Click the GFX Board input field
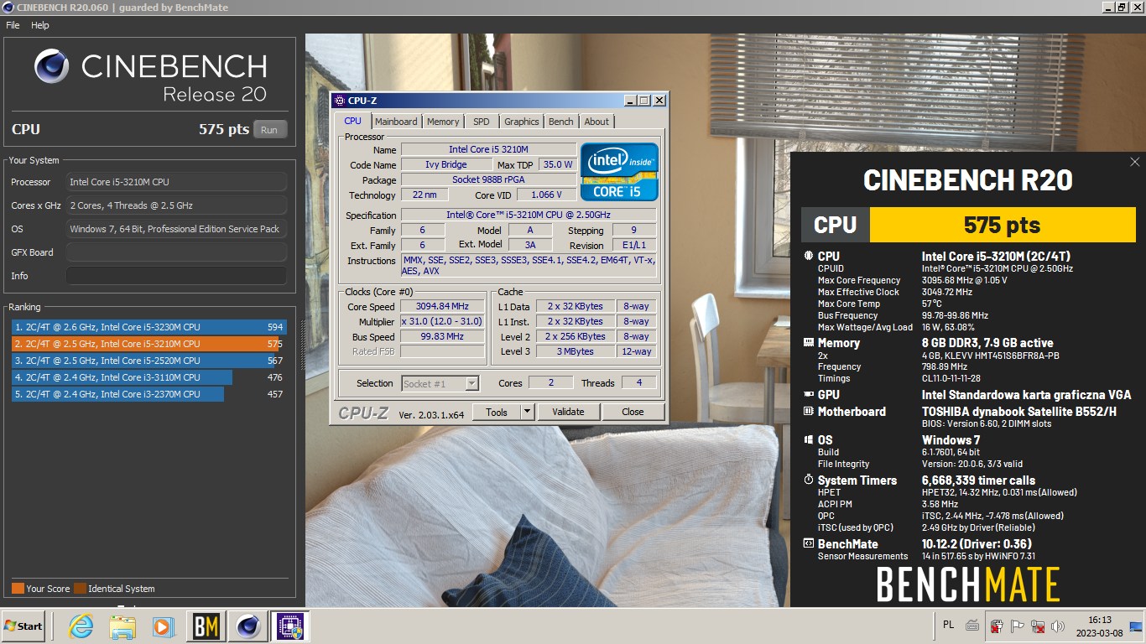1146x644 pixels. tap(176, 252)
